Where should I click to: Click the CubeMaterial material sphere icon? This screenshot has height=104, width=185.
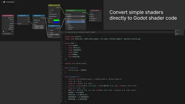[x=4, y=2]
